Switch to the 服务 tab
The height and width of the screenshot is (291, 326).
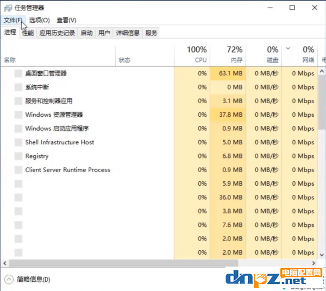[151, 33]
